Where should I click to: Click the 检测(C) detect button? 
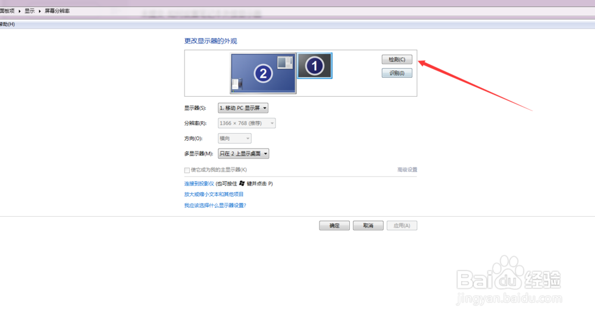click(397, 59)
